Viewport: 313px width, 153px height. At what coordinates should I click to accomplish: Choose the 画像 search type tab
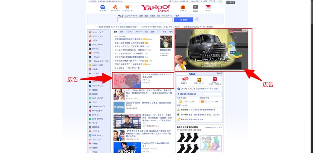click(x=141, y=16)
